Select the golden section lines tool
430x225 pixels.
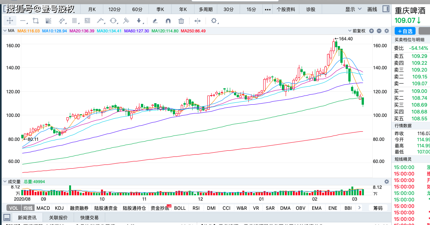87,21
